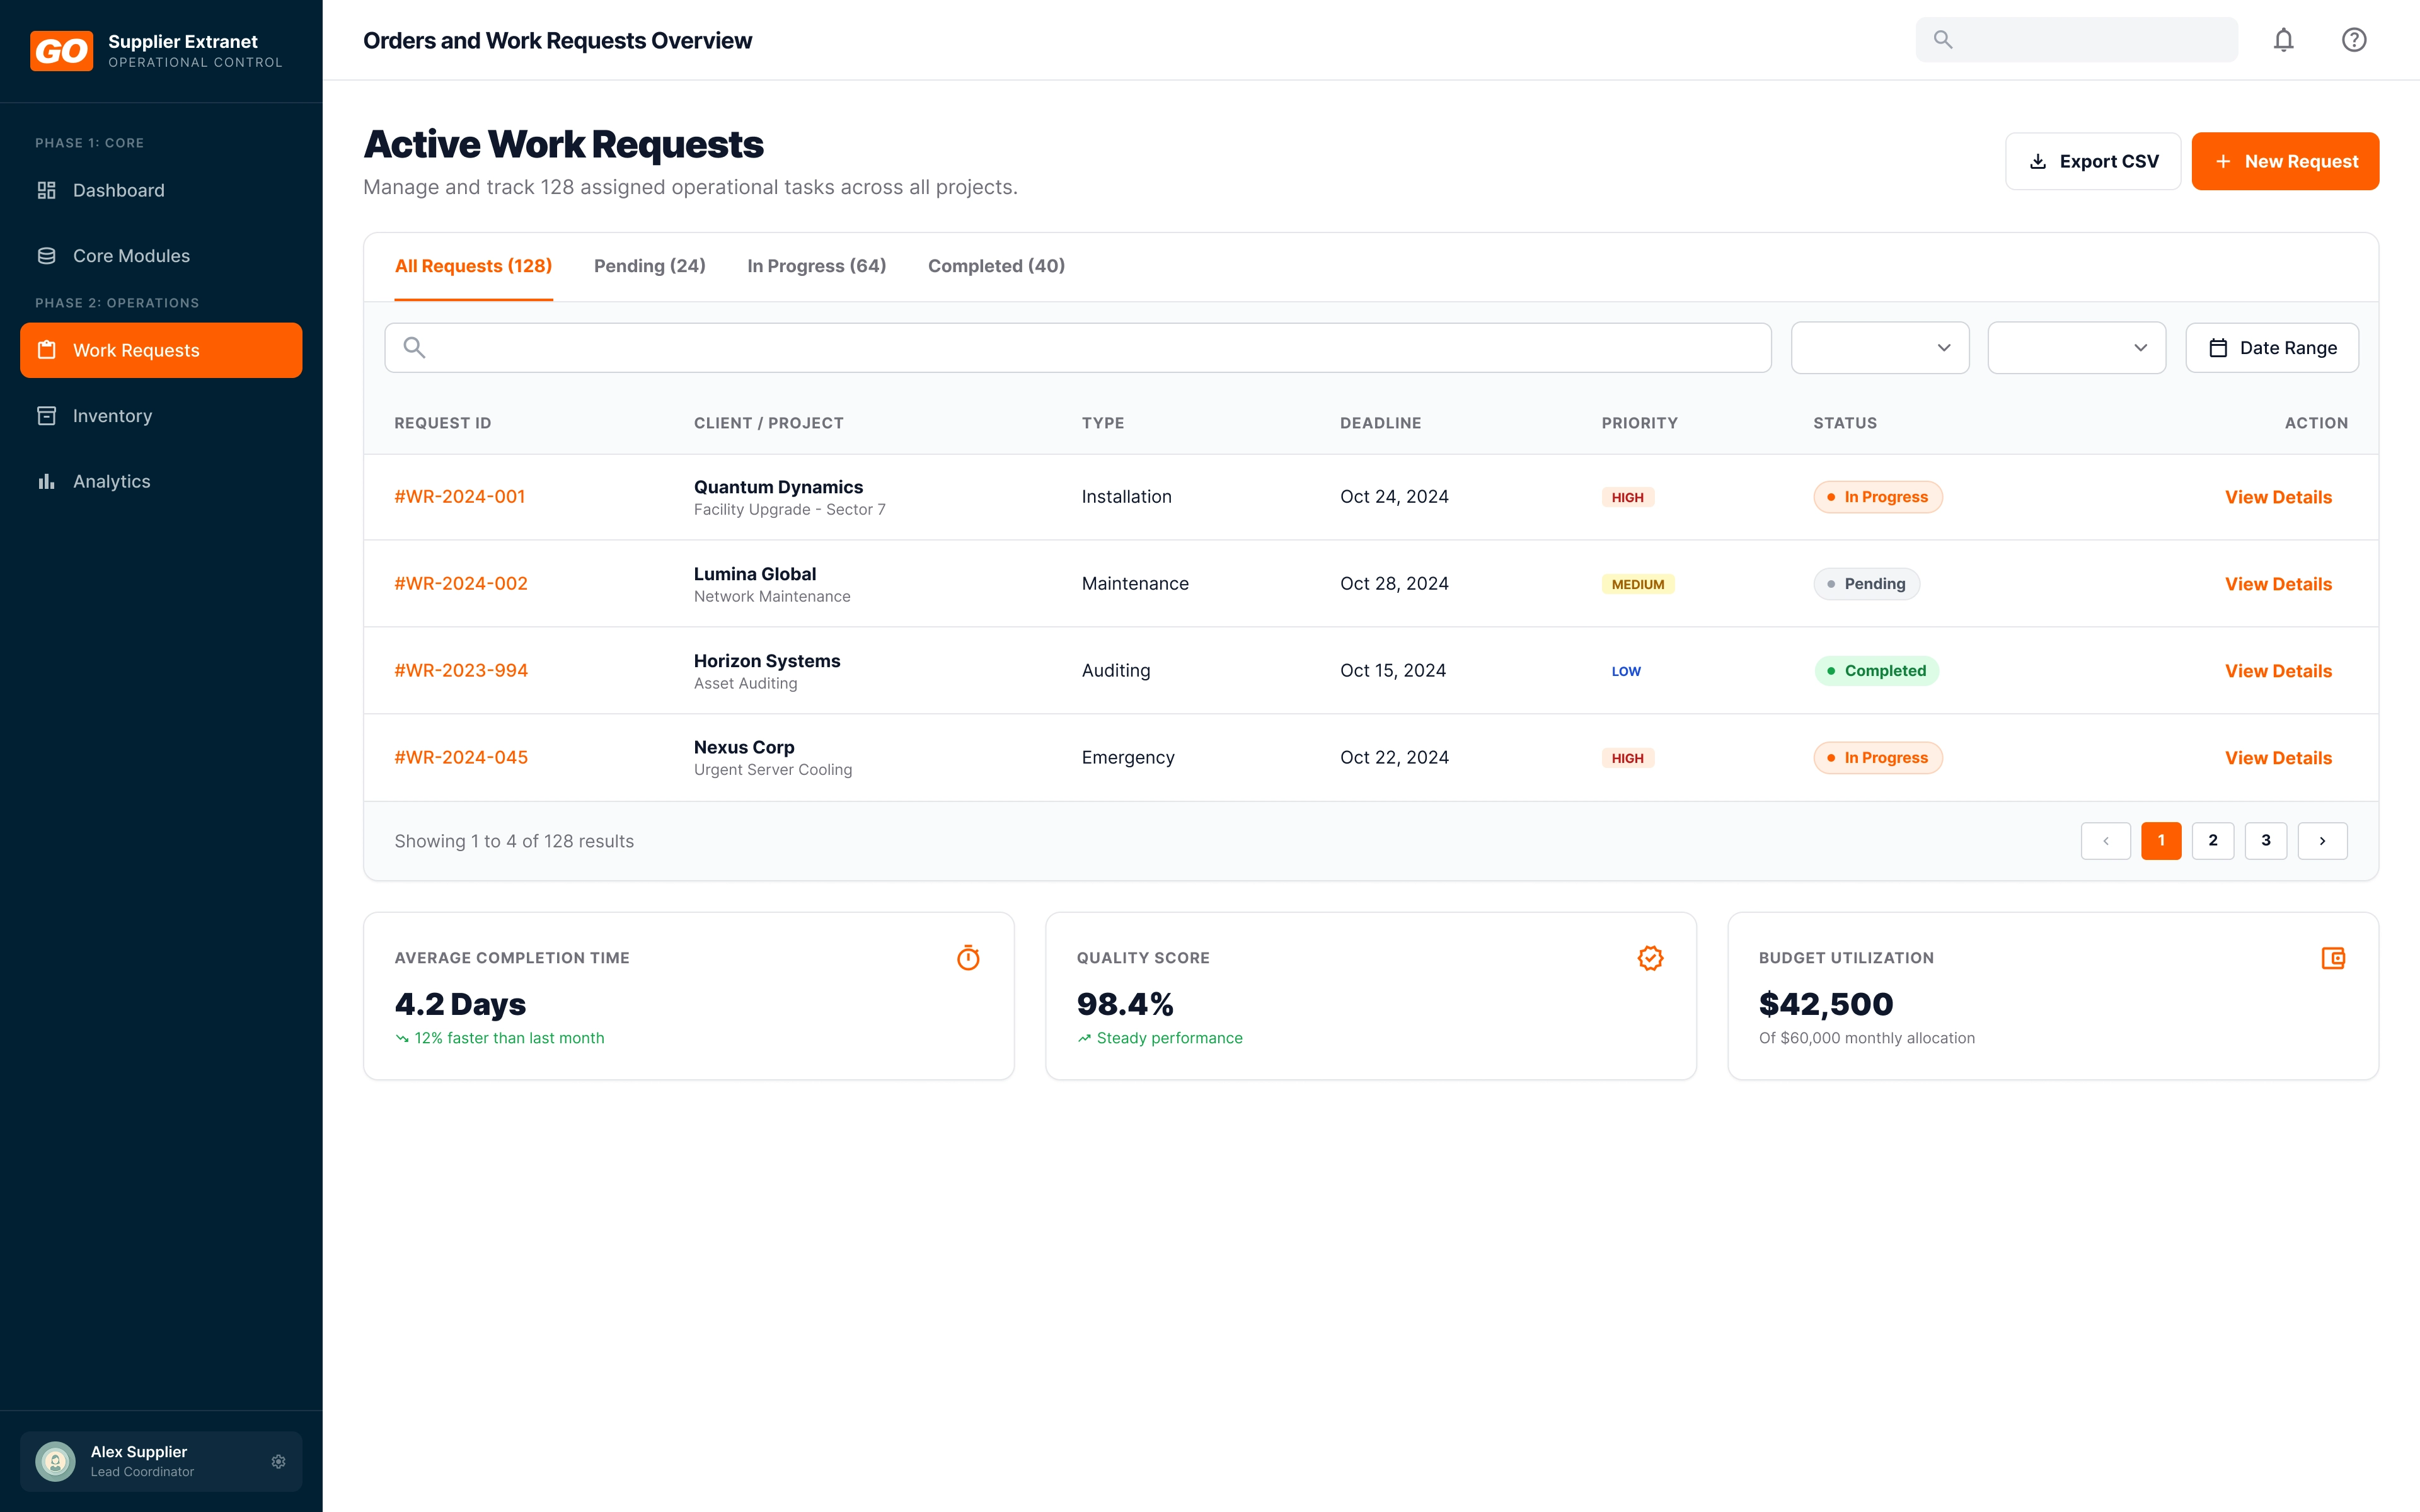Switch to the Pending (24) tab

coord(649,266)
